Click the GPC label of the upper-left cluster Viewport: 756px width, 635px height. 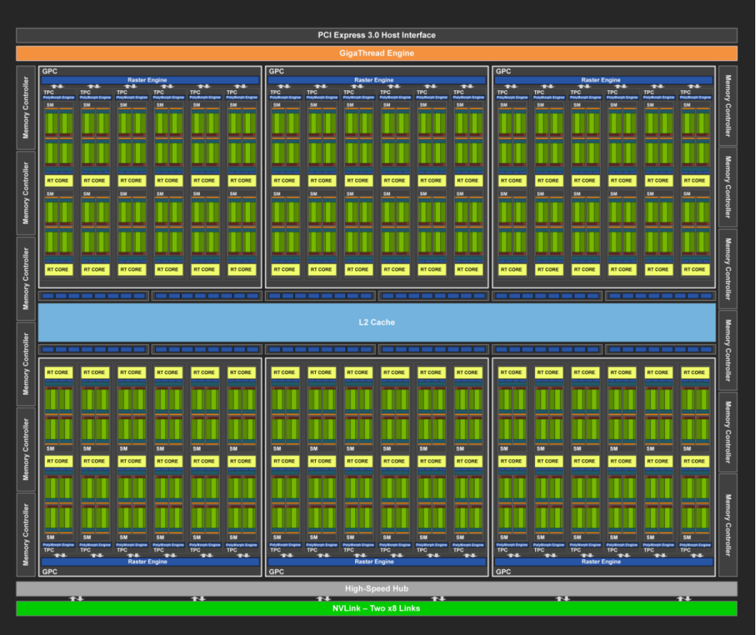(49, 71)
